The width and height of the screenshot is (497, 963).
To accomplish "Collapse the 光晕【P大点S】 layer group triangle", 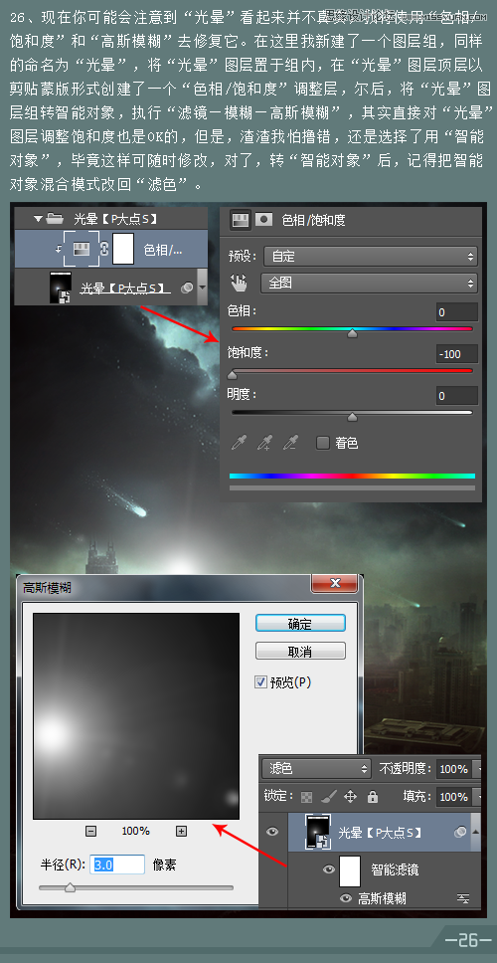I will [x=39, y=218].
